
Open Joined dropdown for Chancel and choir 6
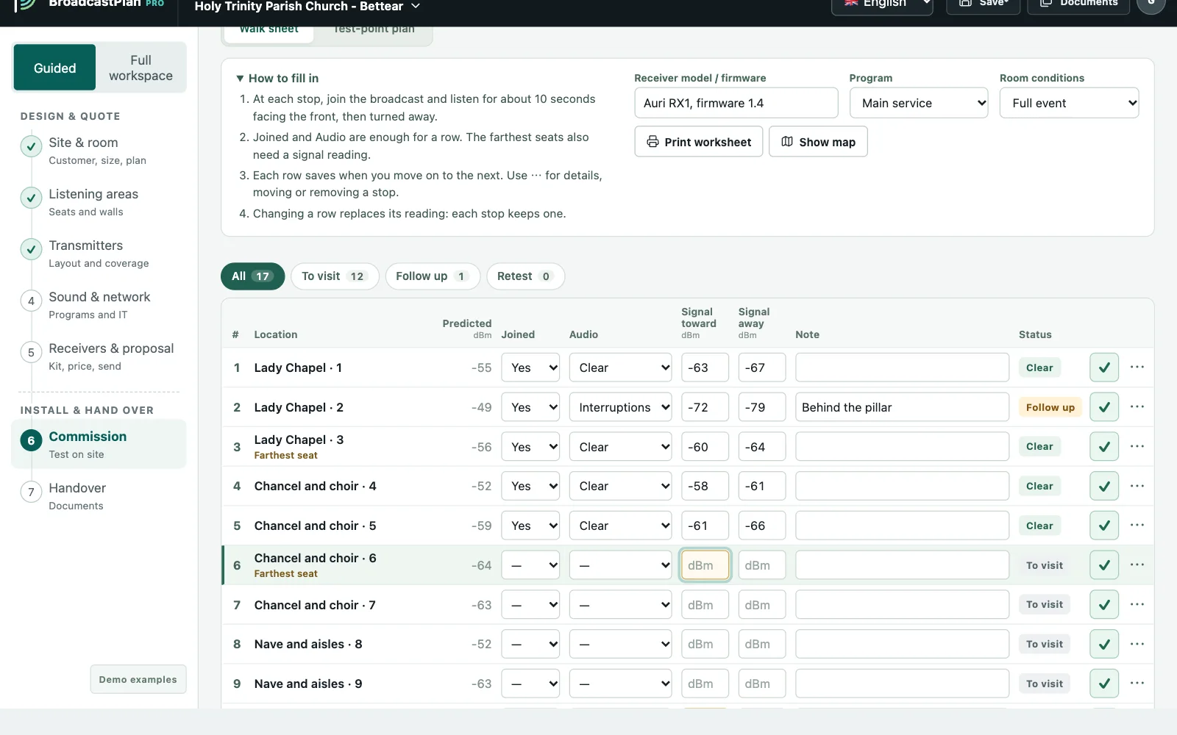pyautogui.click(x=530, y=565)
